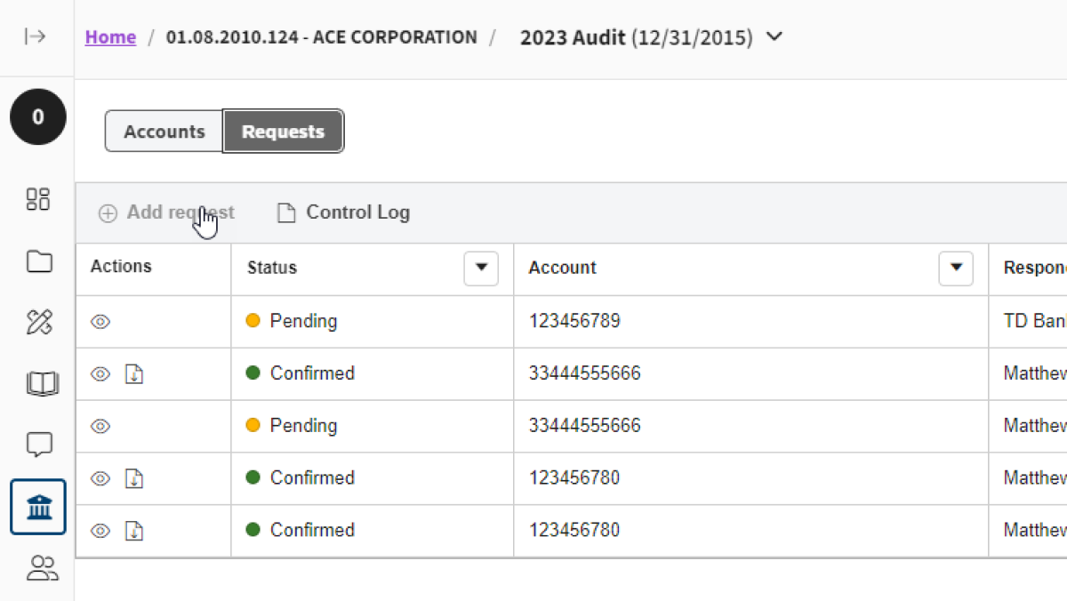Open the comments chat bubble icon
Image resolution: width=1067 pixels, height=601 pixels.
click(37, 445)
